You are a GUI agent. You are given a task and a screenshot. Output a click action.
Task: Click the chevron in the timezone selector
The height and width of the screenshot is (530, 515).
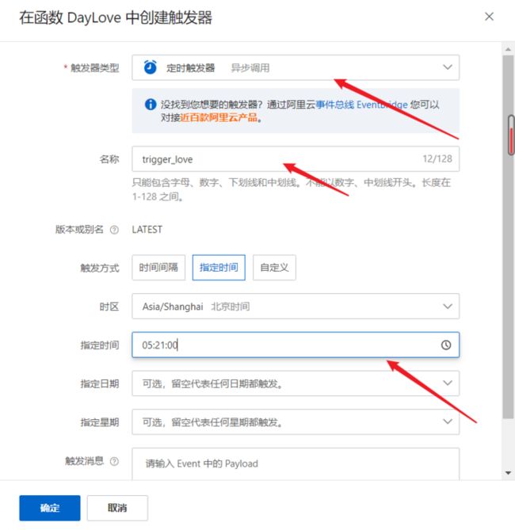point(448,307)
